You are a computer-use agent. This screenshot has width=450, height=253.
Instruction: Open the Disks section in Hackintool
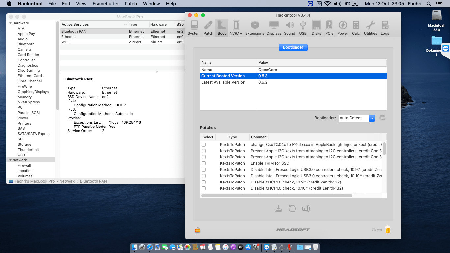pos(316,28)
